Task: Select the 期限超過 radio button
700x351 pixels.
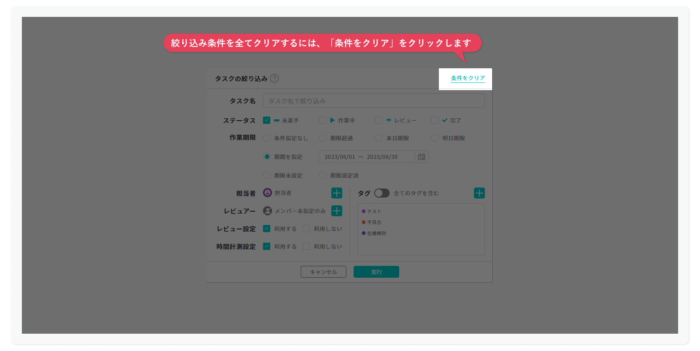Action: click(323, 138)
